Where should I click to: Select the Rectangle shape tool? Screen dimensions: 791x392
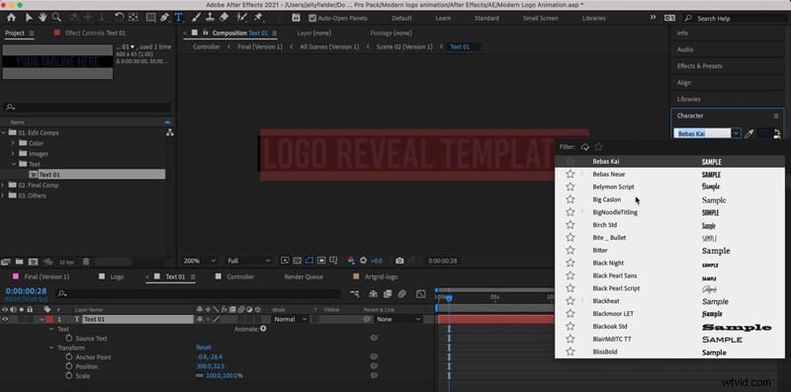tap(150, 18)
